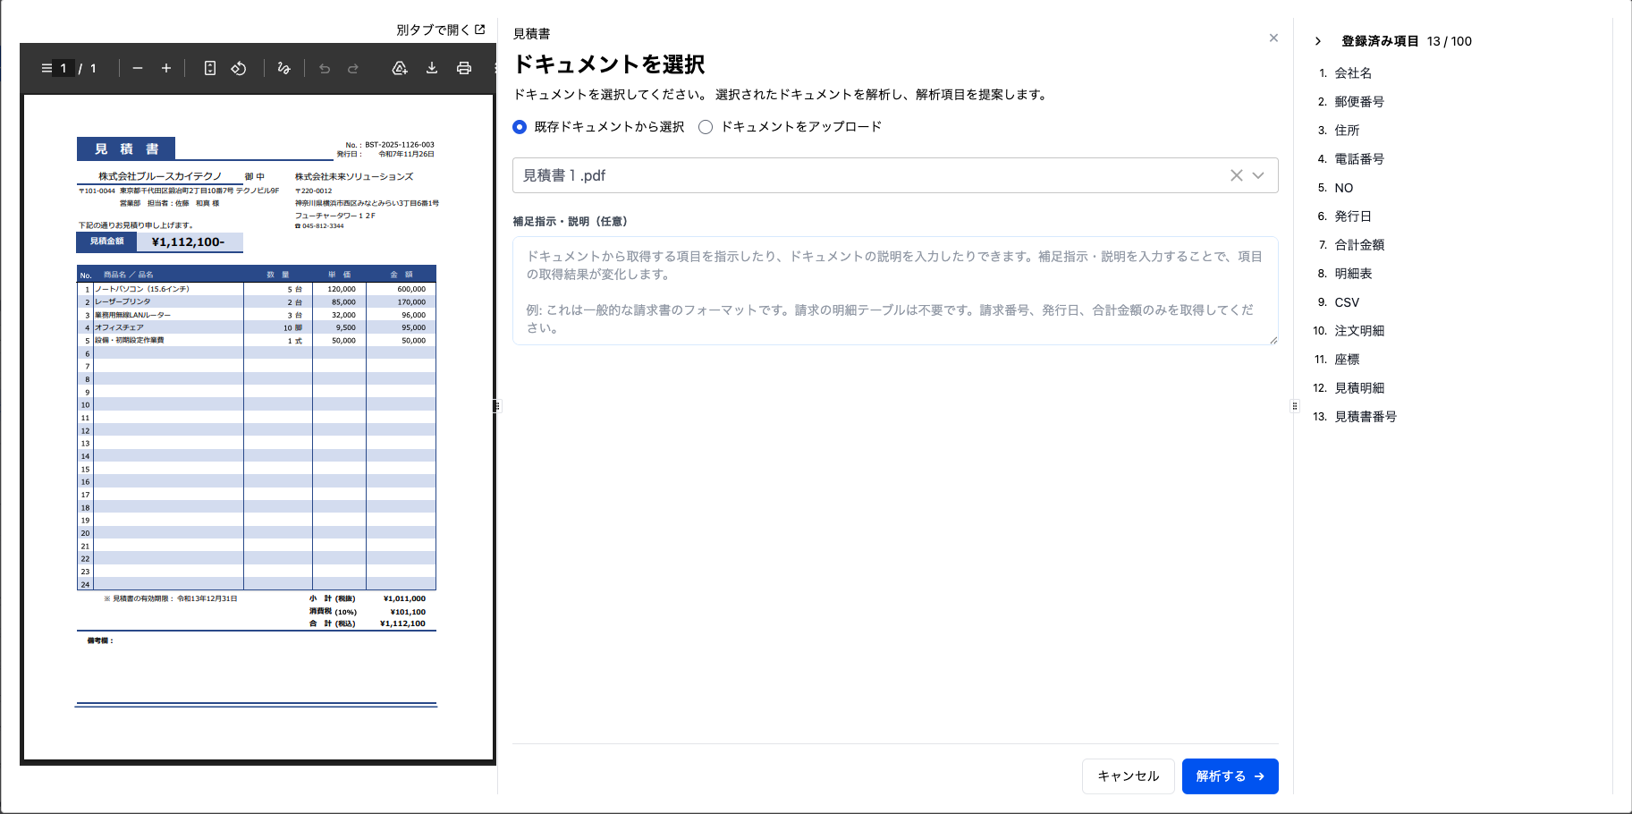Viewport: 1632px width, 814px height.
Task: Undo the last PDF annotation
Action: [325, 68]
